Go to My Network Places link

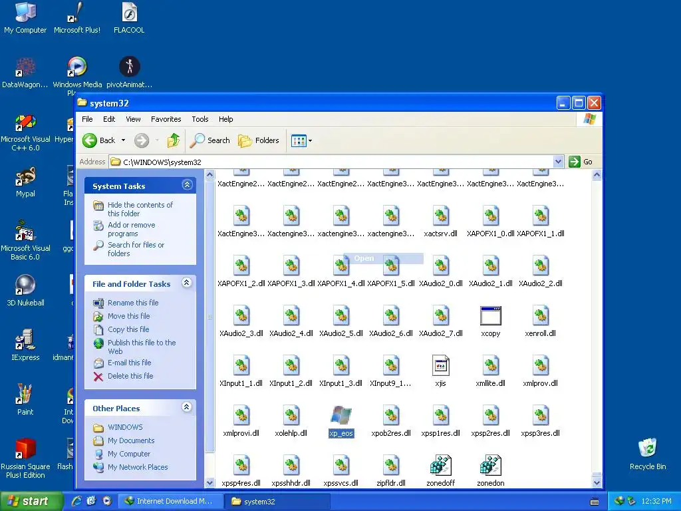[x=138, y=467]
